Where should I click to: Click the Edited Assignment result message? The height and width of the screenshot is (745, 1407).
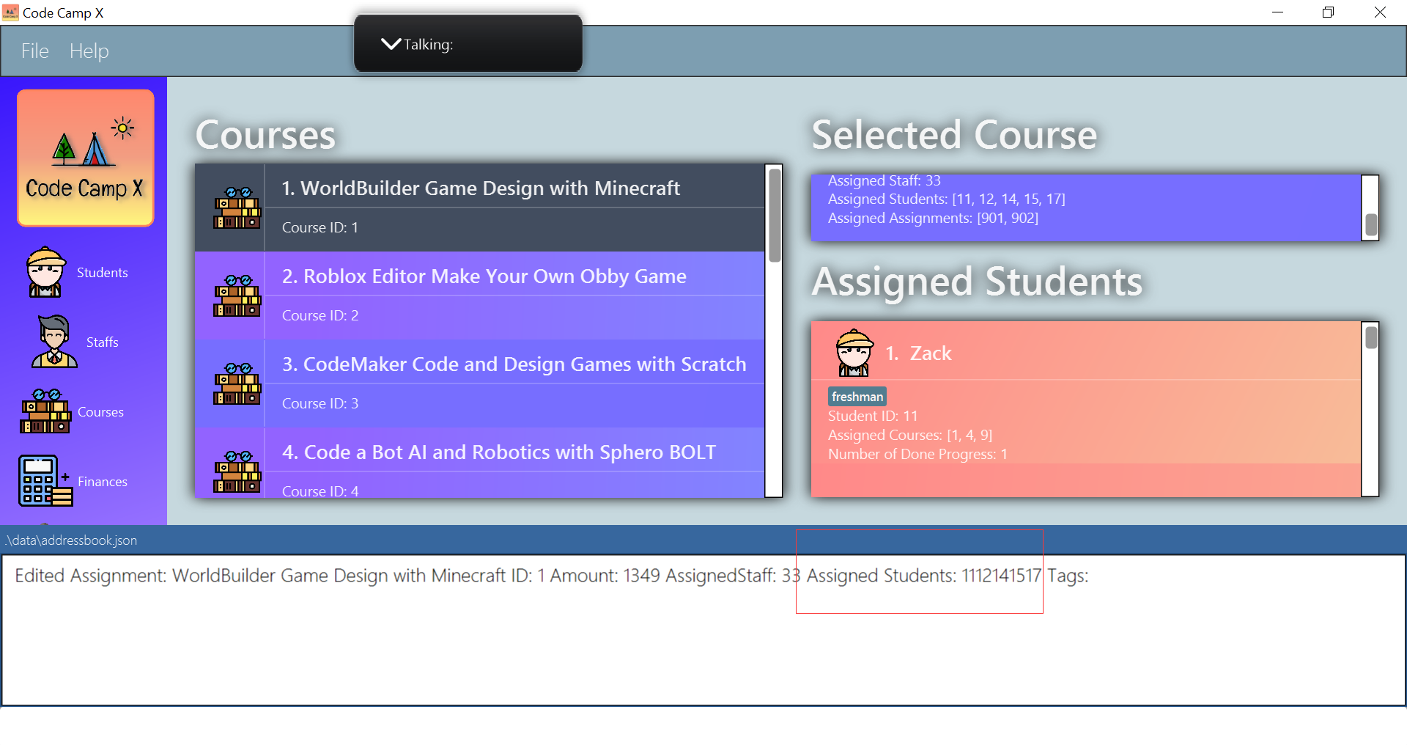pyautogui.click(x=552, y=576)
